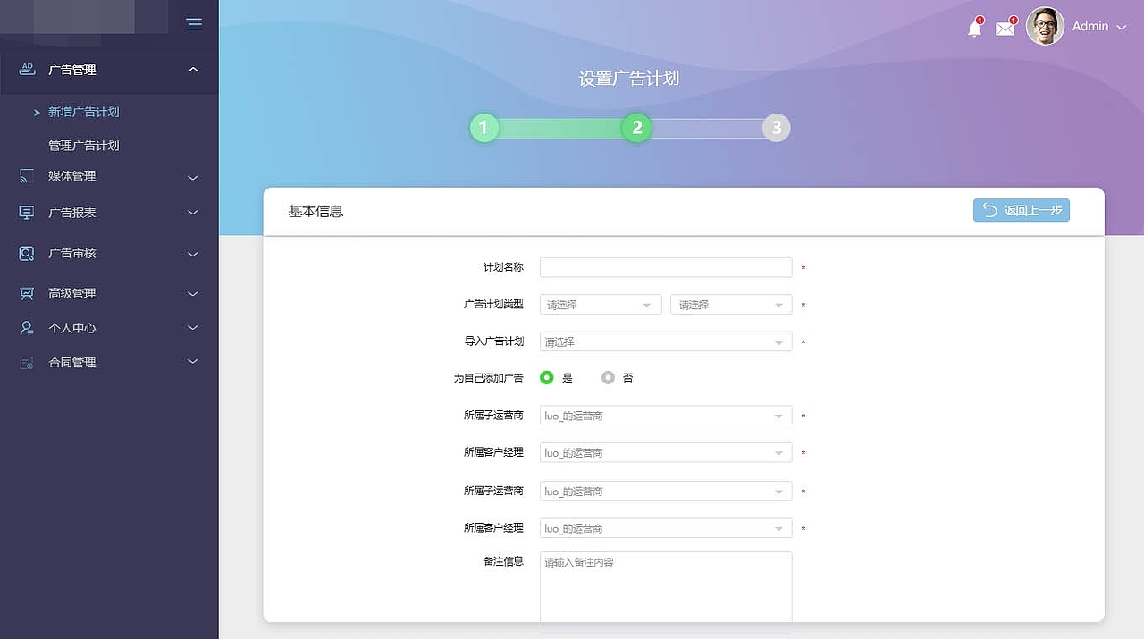Click the Admin username text
Screen dimensions: 1144x639
coord(1090,27)
